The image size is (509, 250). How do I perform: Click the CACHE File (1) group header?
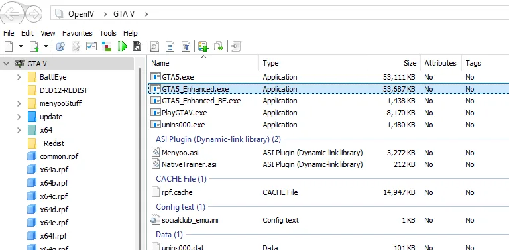tap(181, 179)
